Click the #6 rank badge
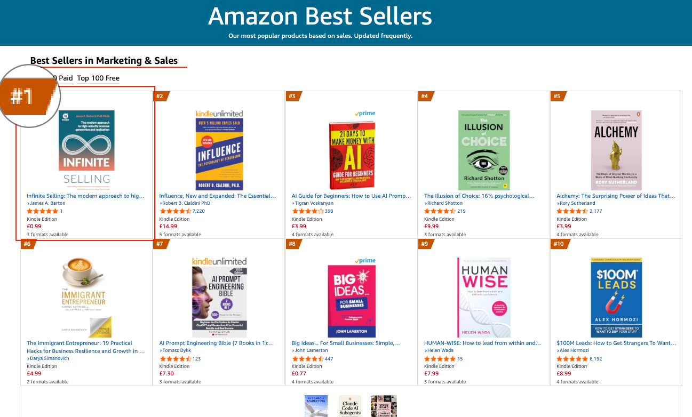This screenshot has height=417, width=692. (x=28, y=244)
